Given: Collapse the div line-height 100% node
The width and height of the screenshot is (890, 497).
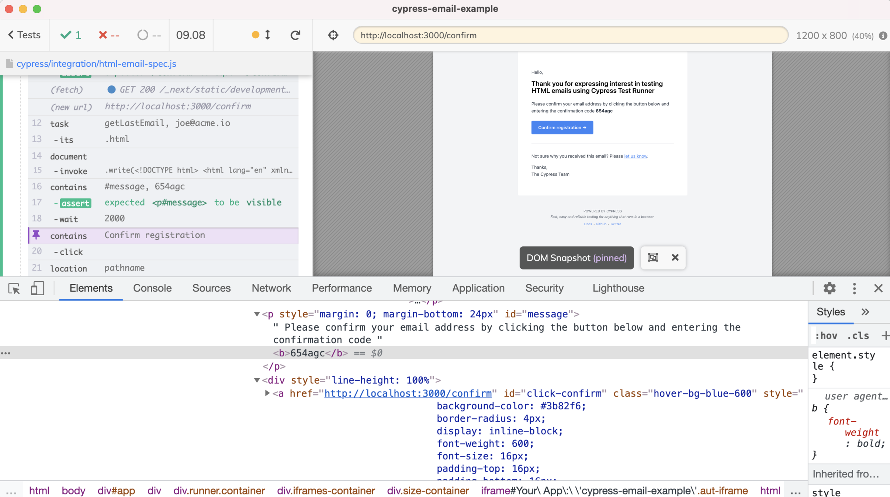Looking at the screenshot, I should point(257,380).
